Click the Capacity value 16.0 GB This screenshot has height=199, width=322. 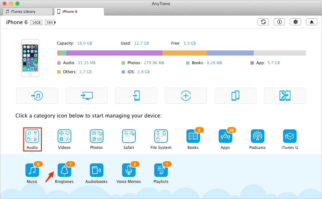(85, 43)
